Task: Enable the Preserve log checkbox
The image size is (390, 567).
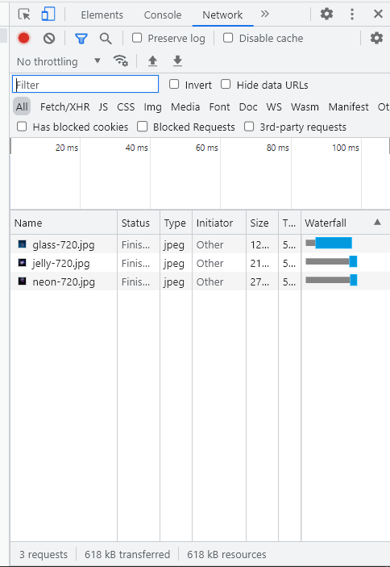Action: [x=137, y=38]
